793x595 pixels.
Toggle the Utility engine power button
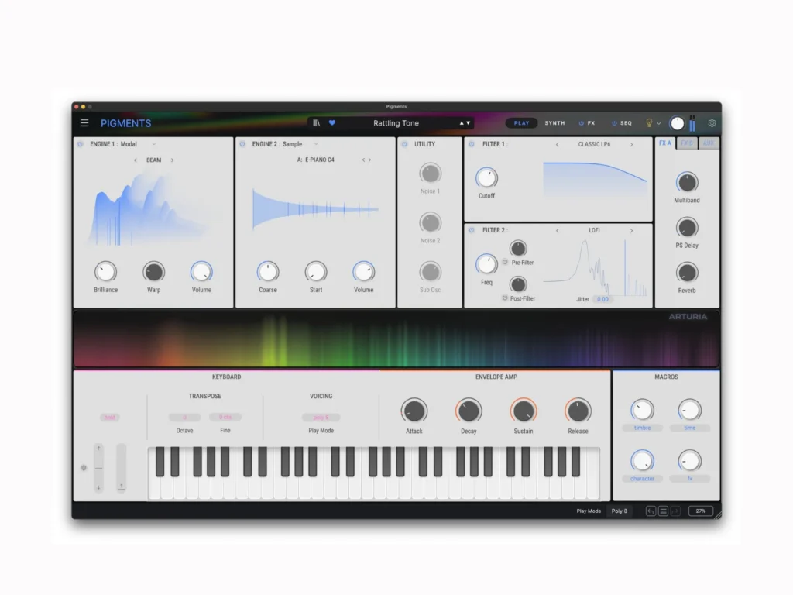404,144
